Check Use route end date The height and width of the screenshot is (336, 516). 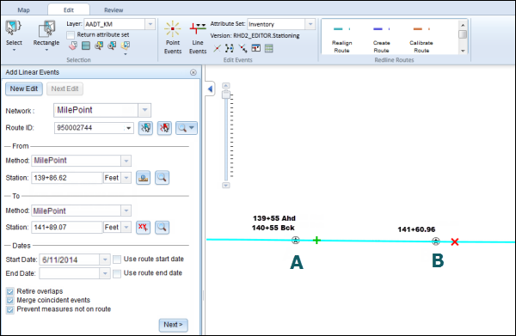117,273
